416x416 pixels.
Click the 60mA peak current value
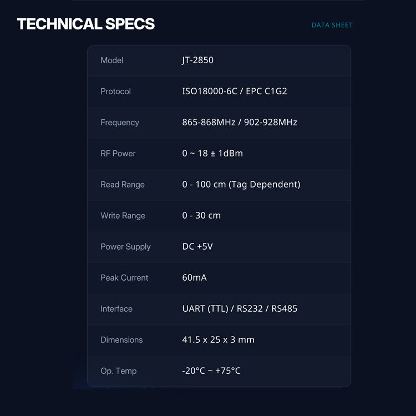pyautogui.click(x=194, y=277)
